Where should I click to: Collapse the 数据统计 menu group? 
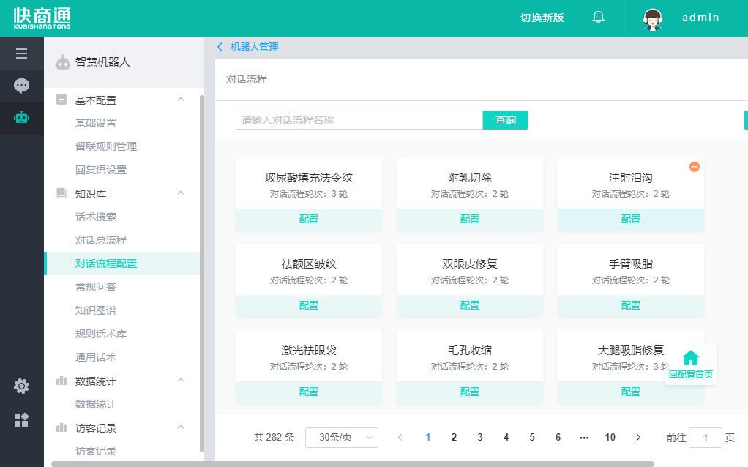click(181, 381)
